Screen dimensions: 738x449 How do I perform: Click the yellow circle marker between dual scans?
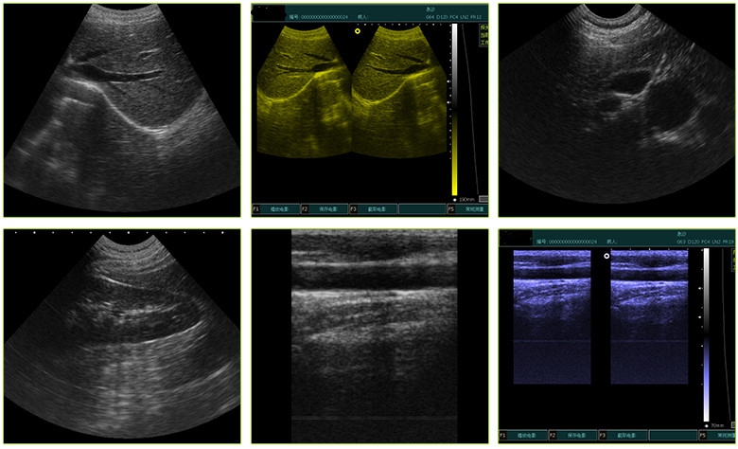pyautogui.click(x=358, y=31)
